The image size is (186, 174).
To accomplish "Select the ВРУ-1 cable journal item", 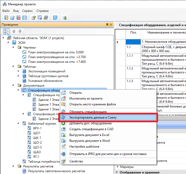I will coord(37,128).
